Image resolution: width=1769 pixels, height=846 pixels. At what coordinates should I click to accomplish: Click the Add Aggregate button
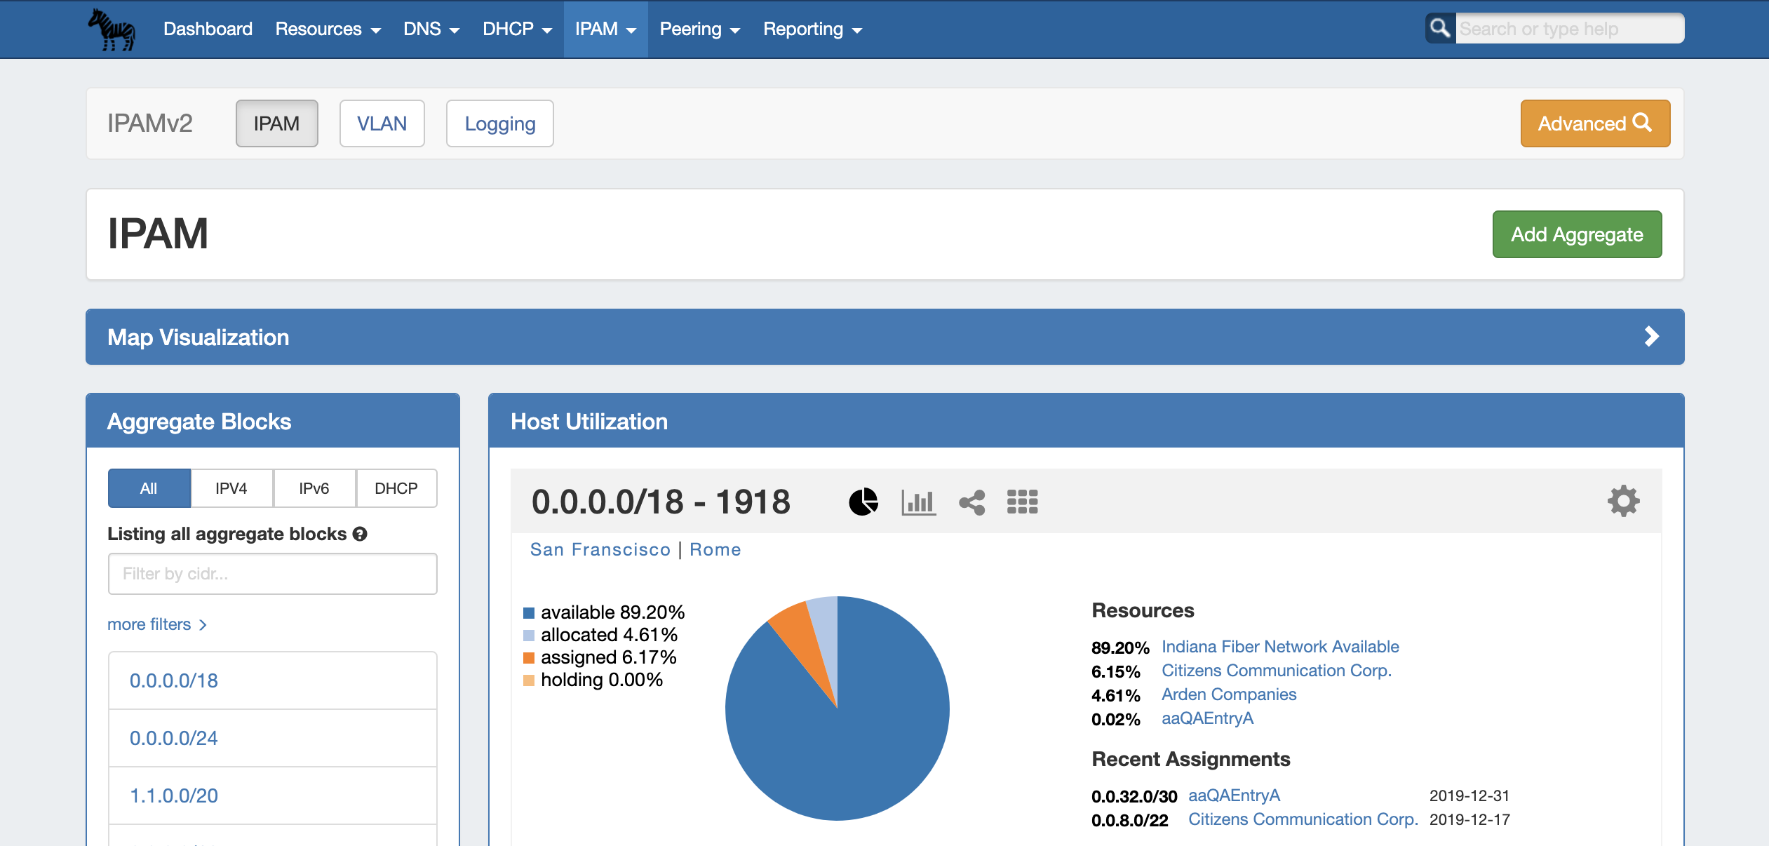click(x=1576, y=234)
